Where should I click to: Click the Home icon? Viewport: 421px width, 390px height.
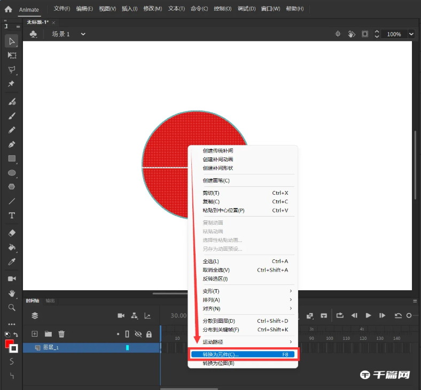[9, 9]
